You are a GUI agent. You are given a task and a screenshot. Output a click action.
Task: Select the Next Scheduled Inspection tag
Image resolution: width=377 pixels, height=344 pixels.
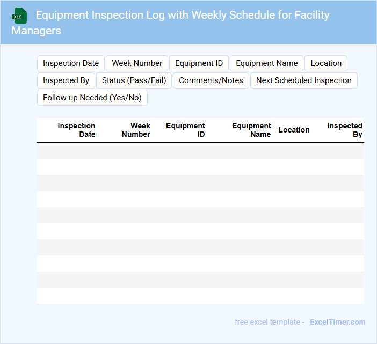coord(303,80)
